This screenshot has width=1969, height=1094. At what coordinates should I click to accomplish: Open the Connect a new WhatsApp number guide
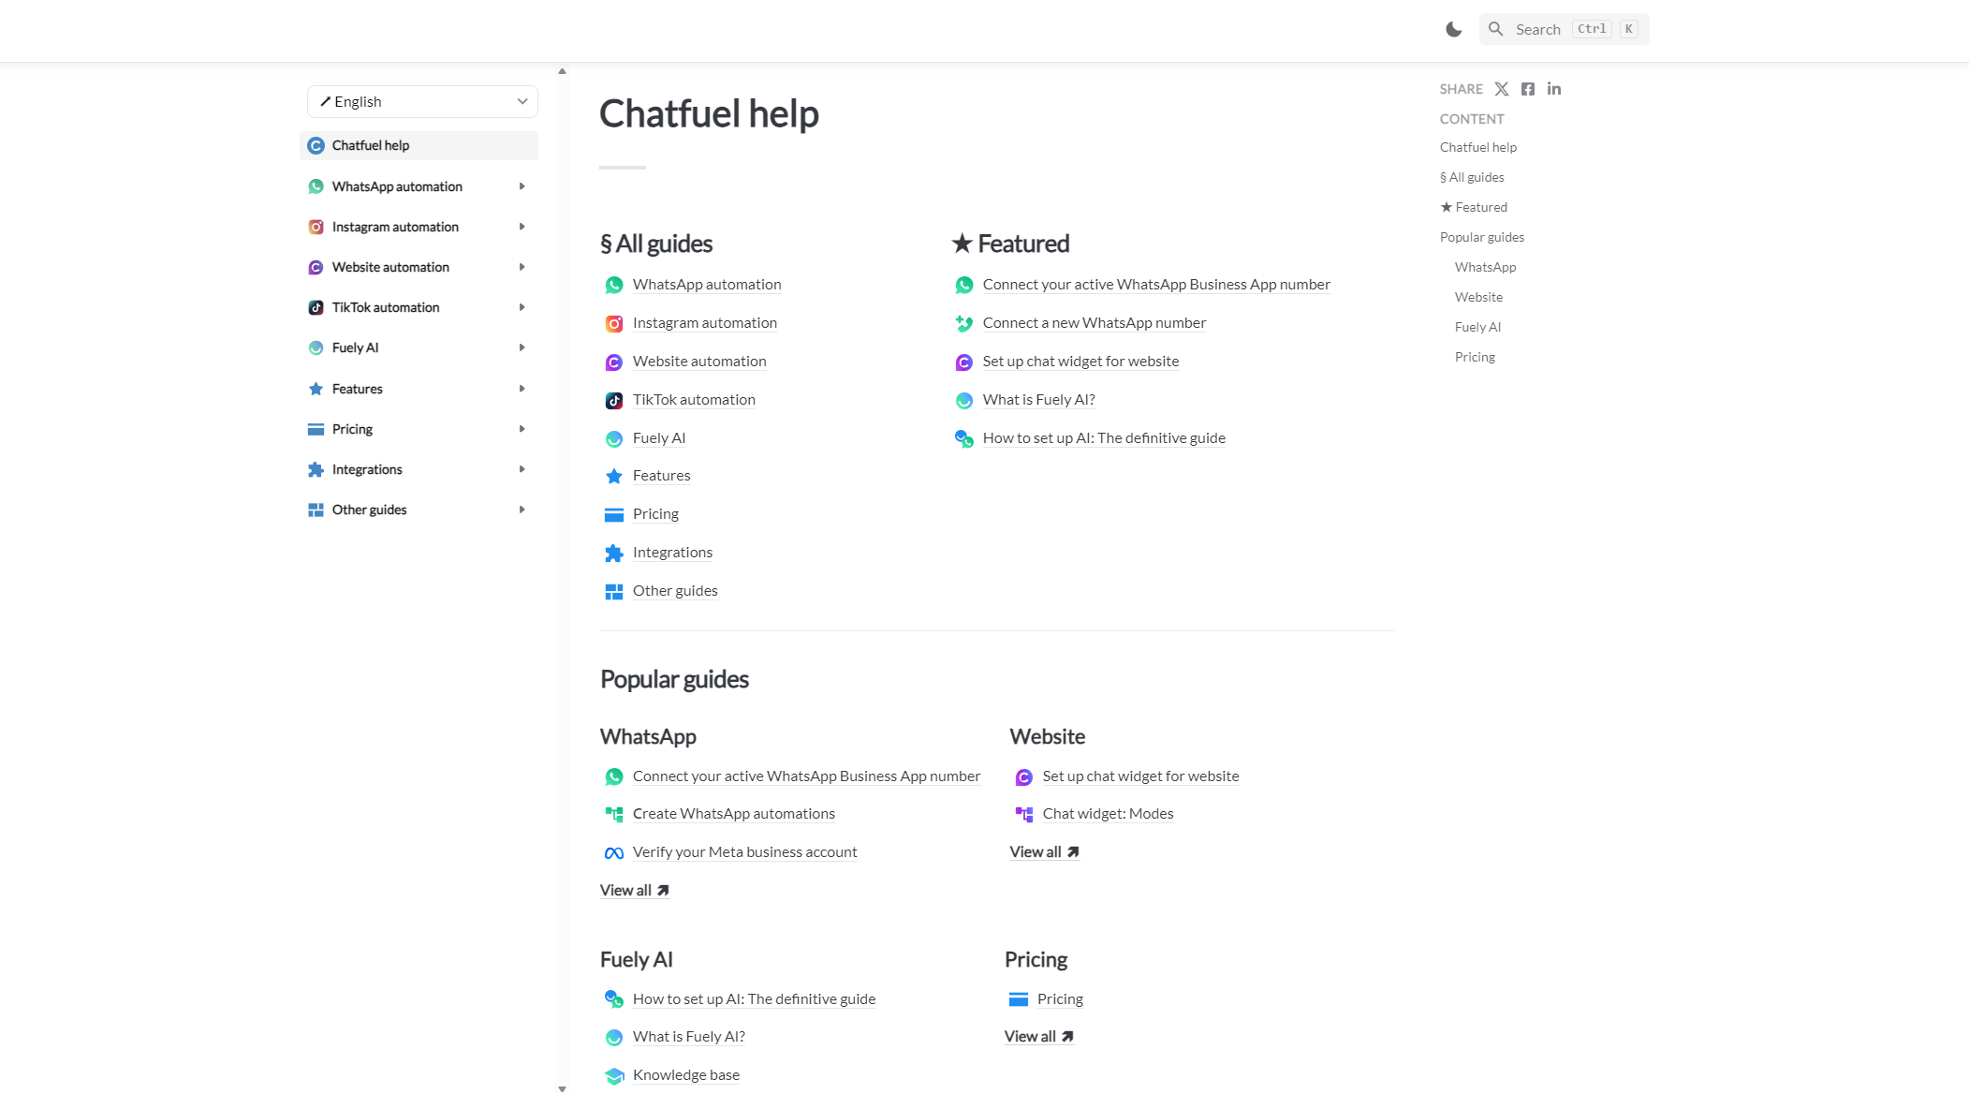[1093, 322]
